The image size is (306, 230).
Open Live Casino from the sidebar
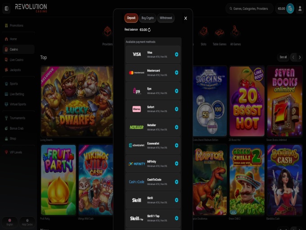pyautogui.click(x=17, y=59)
